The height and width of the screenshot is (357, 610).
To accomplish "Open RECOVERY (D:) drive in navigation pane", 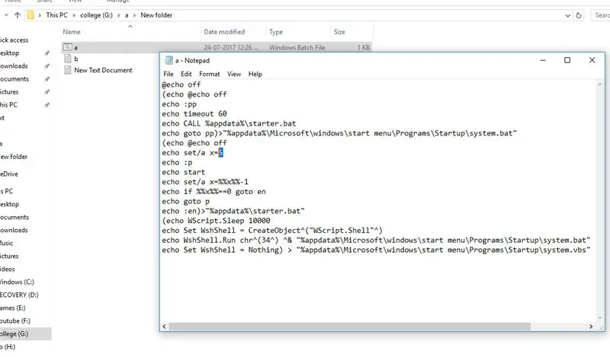I will [x=19, y=295].
